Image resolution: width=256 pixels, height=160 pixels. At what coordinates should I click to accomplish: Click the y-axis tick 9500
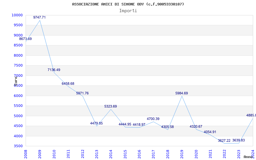tap(18, 25)
